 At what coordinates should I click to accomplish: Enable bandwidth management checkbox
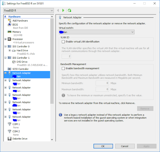click(63, 68)
